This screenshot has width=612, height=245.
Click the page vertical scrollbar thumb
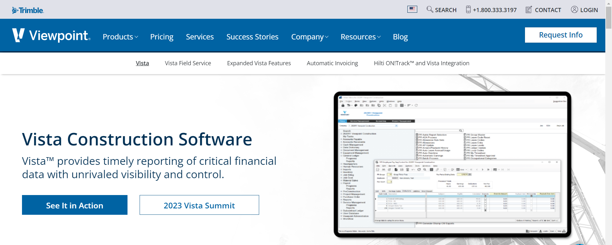[608, 17]
